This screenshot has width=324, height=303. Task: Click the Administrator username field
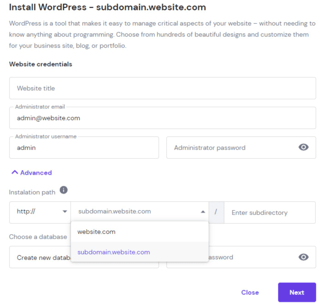[x=84, y=148]
